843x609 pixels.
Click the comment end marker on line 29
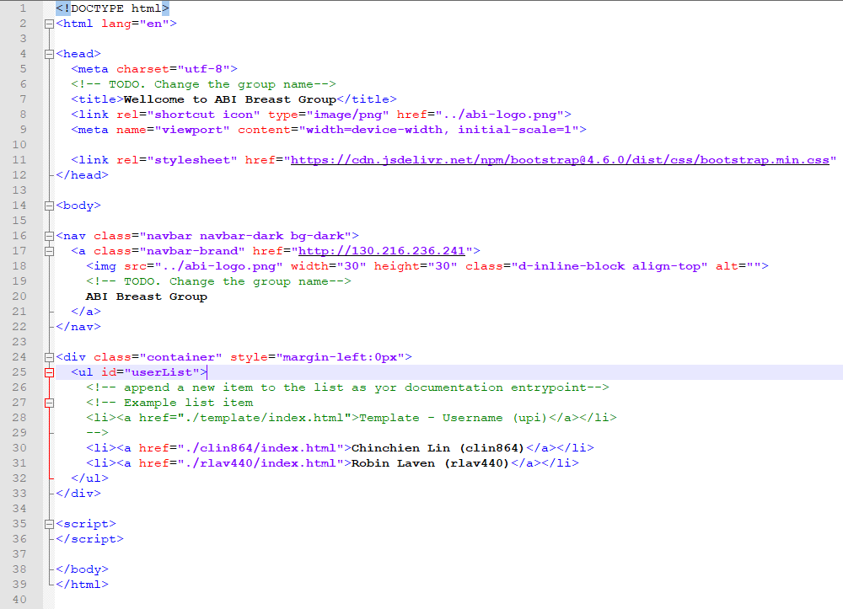(97, 433)
